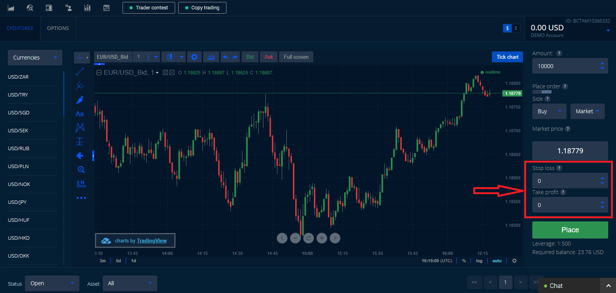The width and height of the screenshot is (616, 293).
Task: Open the person with chat icon
Action: [x=68, y=8]
